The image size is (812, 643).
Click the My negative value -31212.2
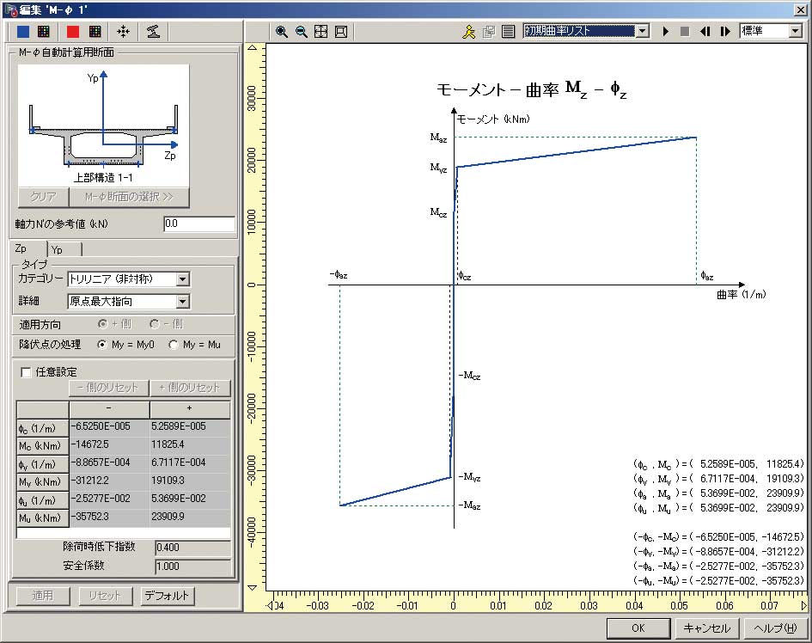click(x=109, y=481)
